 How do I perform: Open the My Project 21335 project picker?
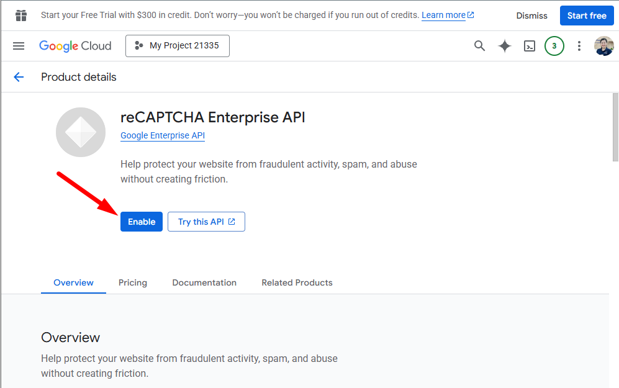[177, 46]
